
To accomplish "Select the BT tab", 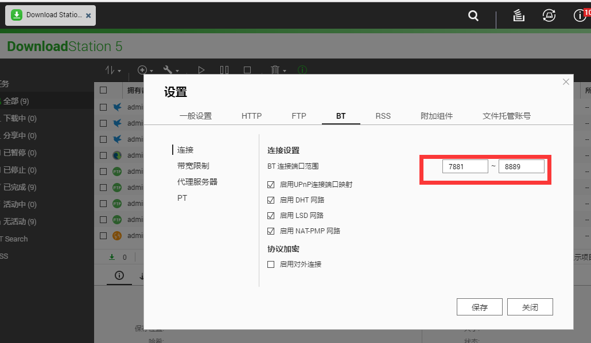I will pyautogui.click(x=341, y=116).
